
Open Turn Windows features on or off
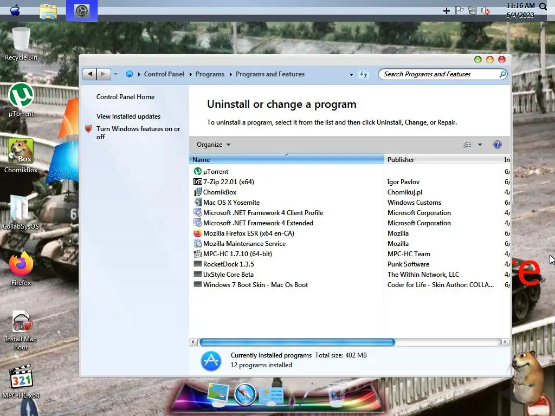[x=138, y=133]
